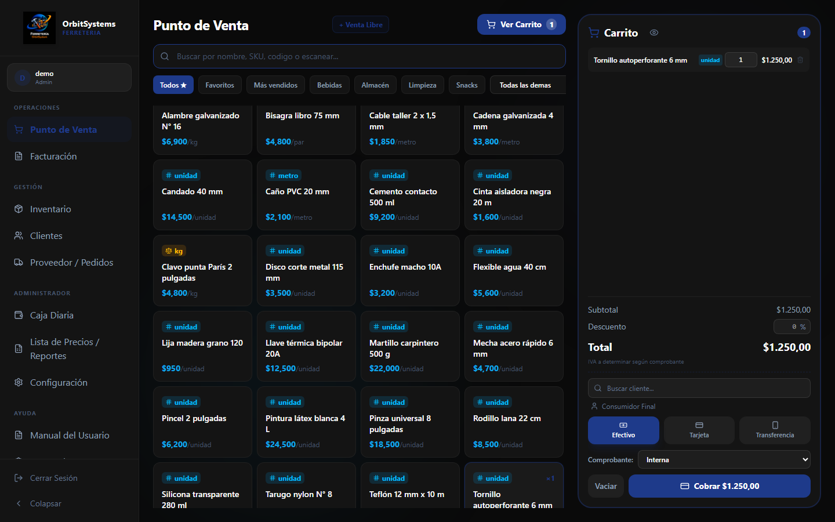Toggle cart visibility eye icon
The image size is (835, 522).
tap(654, 32)
